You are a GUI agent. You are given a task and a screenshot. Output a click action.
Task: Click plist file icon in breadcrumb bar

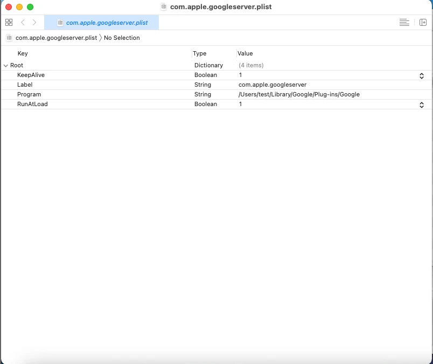9,38
